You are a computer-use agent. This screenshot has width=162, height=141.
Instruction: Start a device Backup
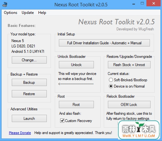click(29, 82)
